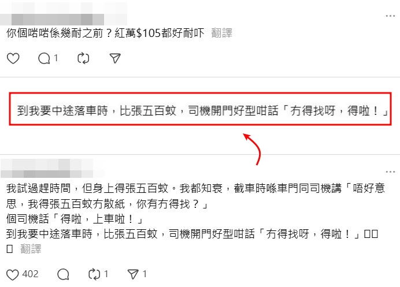Click the reply count on top comment
Image resolution: width=400 pixels, height=287 pixels.
click(x=56, y=58)
